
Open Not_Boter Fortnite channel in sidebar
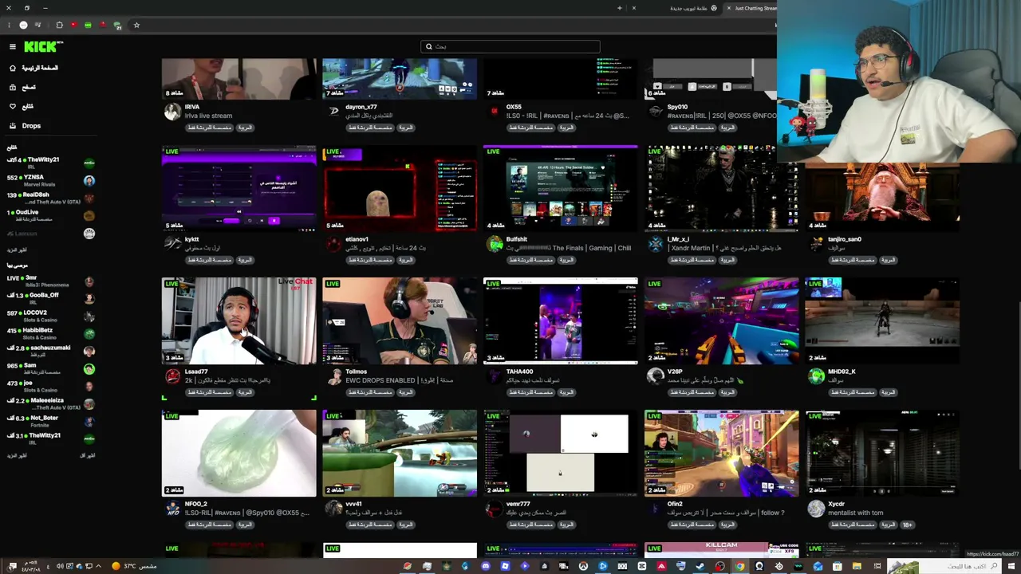50,421
